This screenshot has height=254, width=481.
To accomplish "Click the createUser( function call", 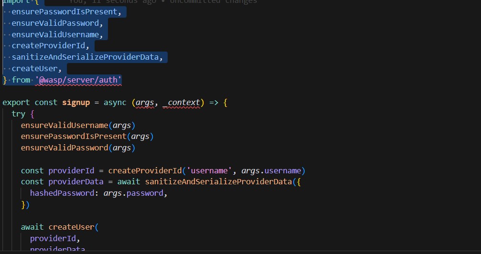I will click(x=74, y=227).
